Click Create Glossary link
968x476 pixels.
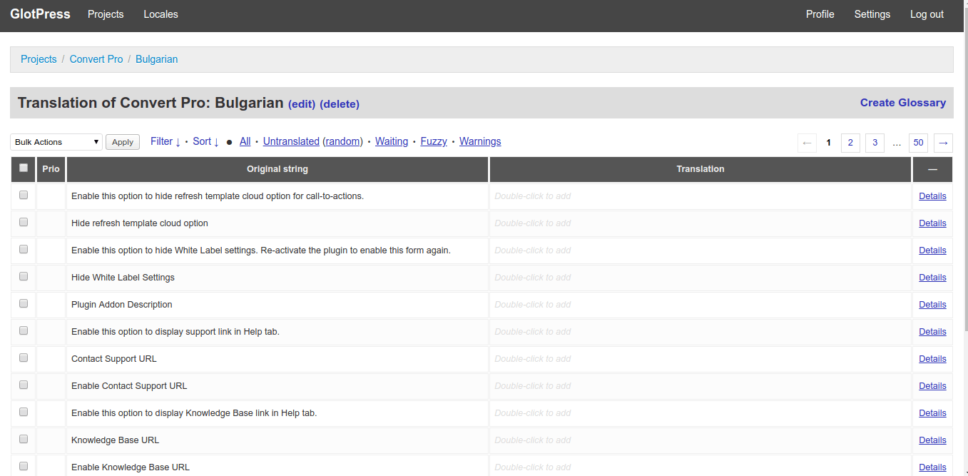pyautogui.click(x=903, y=103)
